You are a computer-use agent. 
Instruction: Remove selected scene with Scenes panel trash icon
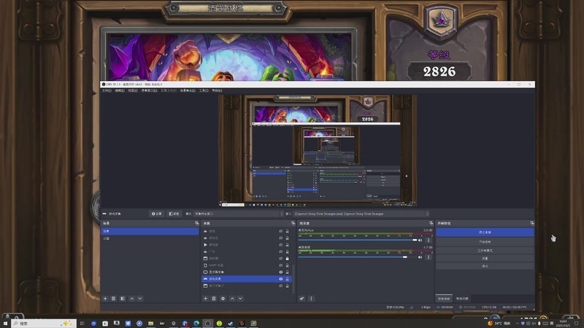(x=114, y=298)
